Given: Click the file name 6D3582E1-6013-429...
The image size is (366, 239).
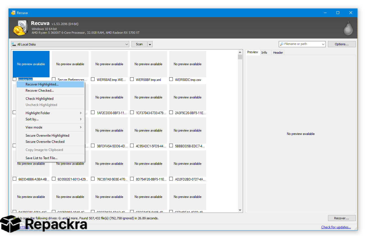Looking at the screenshot, I should [73, 179].
